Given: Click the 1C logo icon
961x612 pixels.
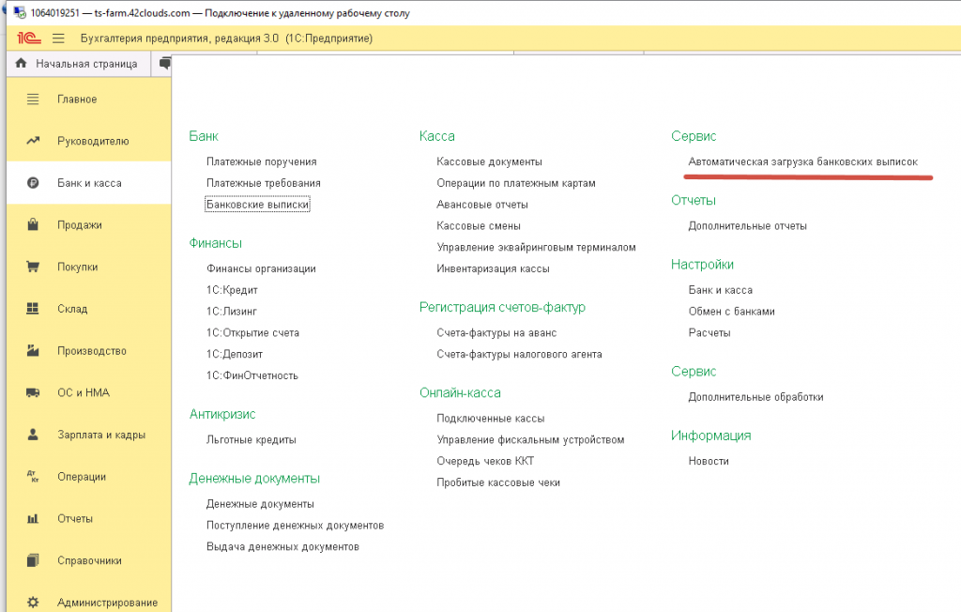Looking at the screenshot, I should coord(29,38).
